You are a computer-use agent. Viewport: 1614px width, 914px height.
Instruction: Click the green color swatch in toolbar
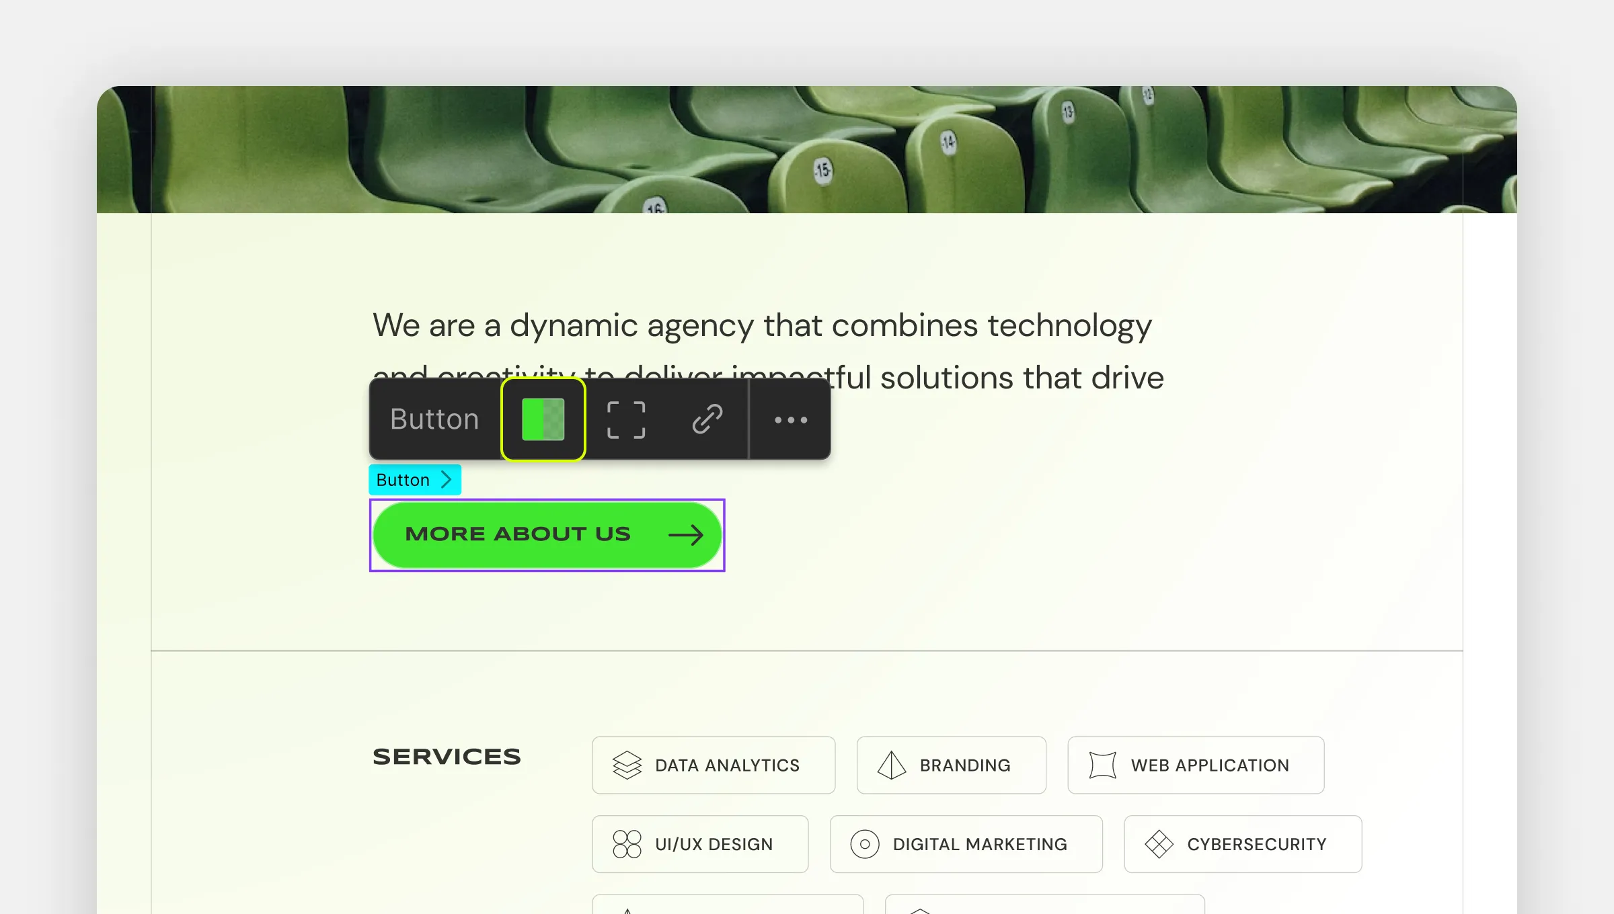click(x=542, y=419)
